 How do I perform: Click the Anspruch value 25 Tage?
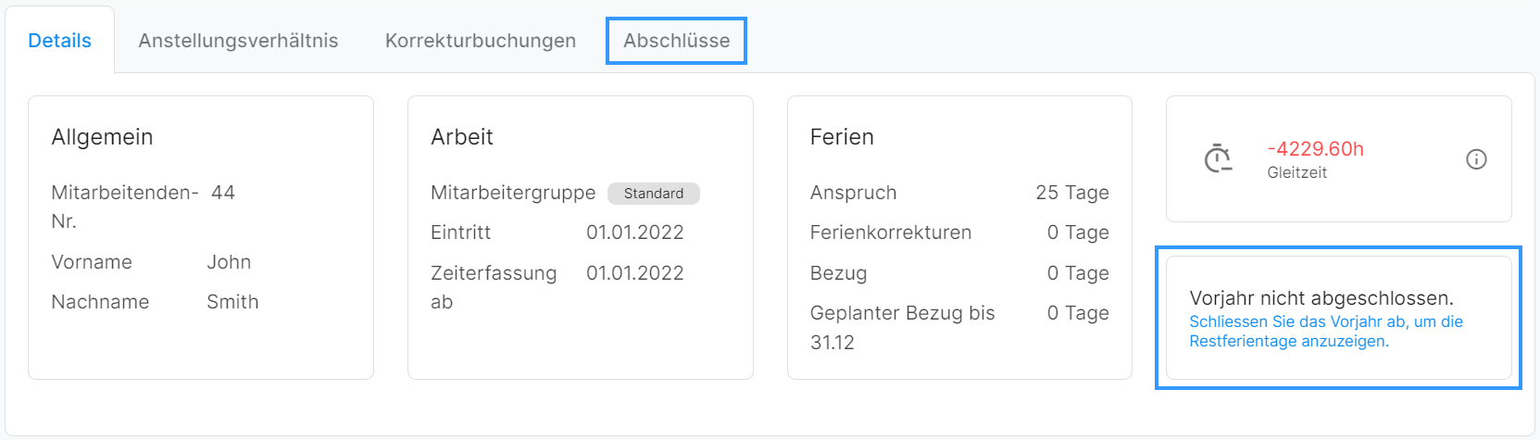(x=1071, y=193)
